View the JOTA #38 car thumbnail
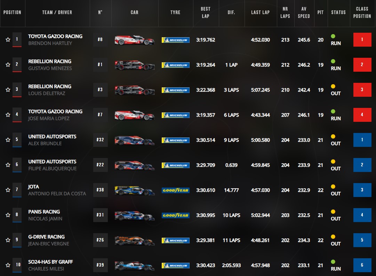The image size is (376, 276). (x=134, y=190)
